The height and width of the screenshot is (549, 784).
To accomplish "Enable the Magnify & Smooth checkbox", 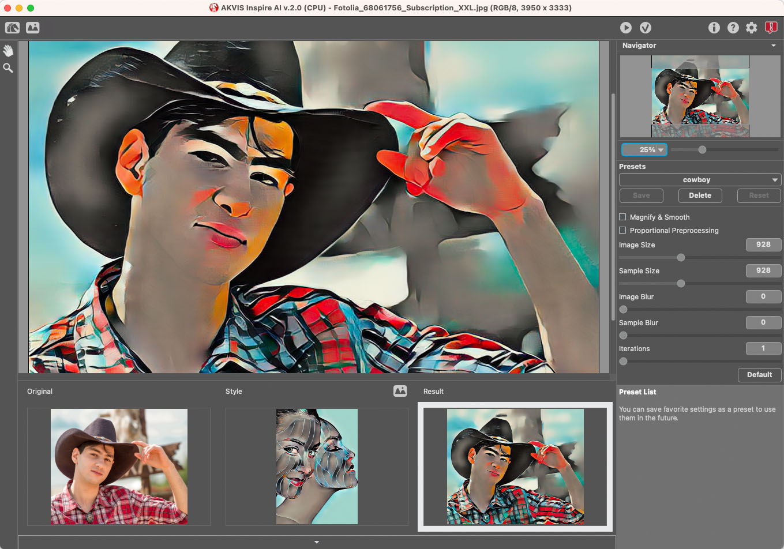I will 622,217.
